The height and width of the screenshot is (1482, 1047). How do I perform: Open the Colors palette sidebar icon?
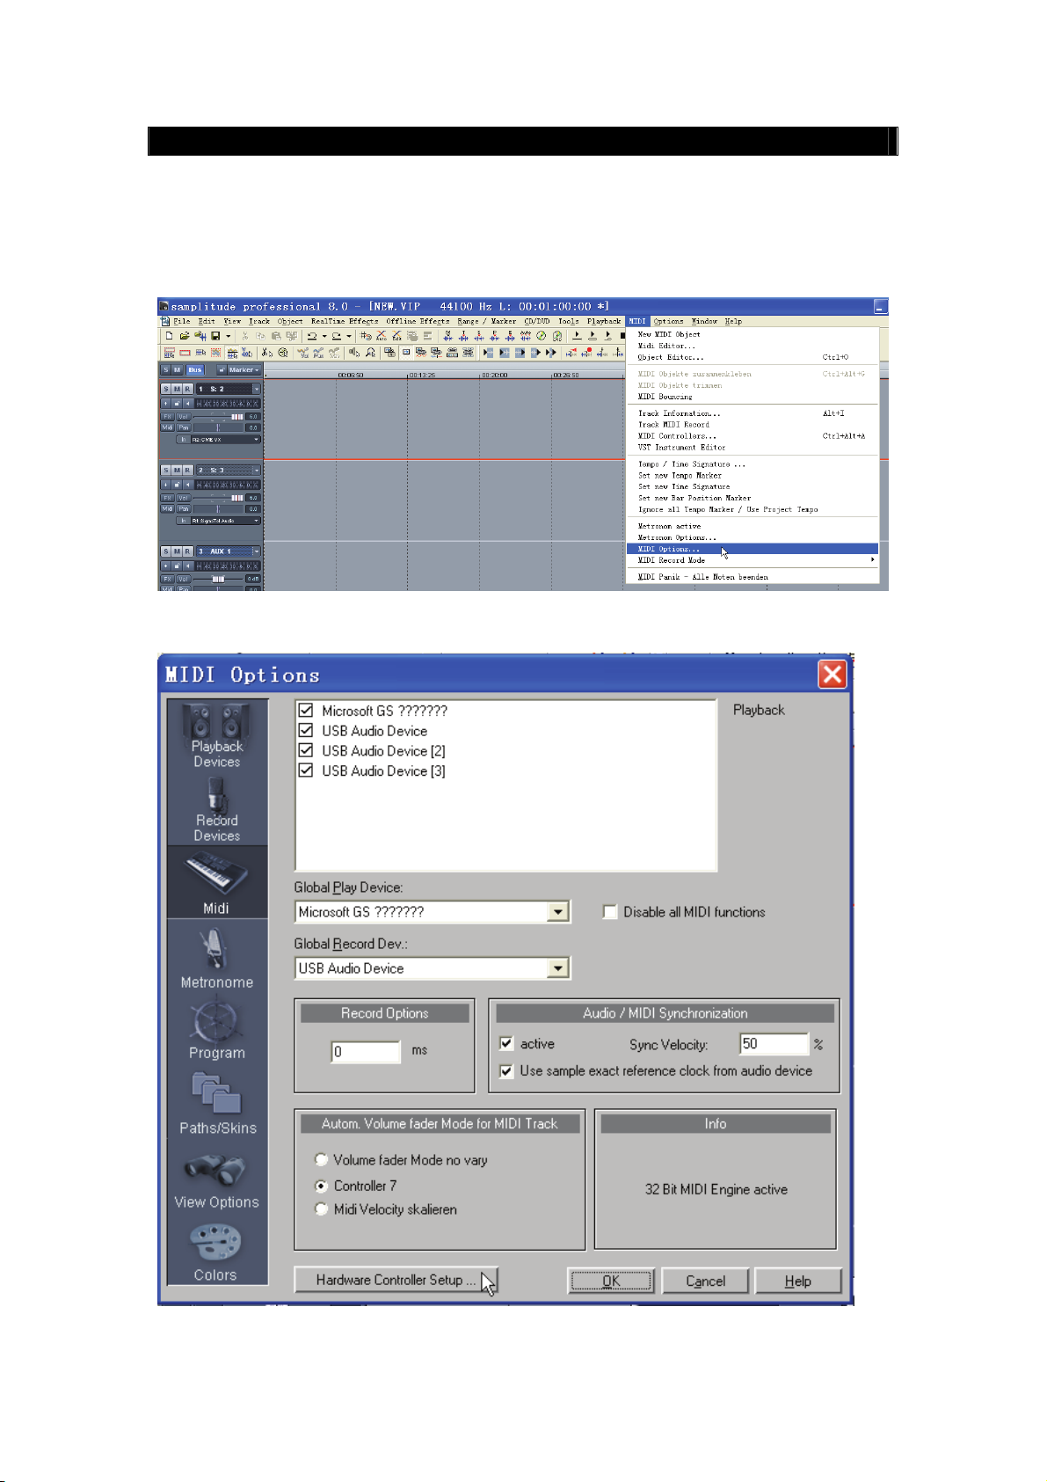[215, 1251]
